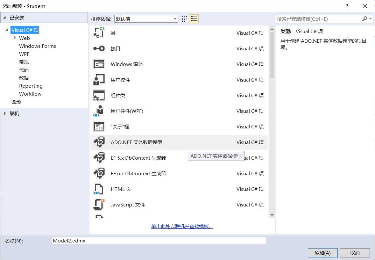Select the 类 (Class) template icon
The image size is (375, 260).
99,33
